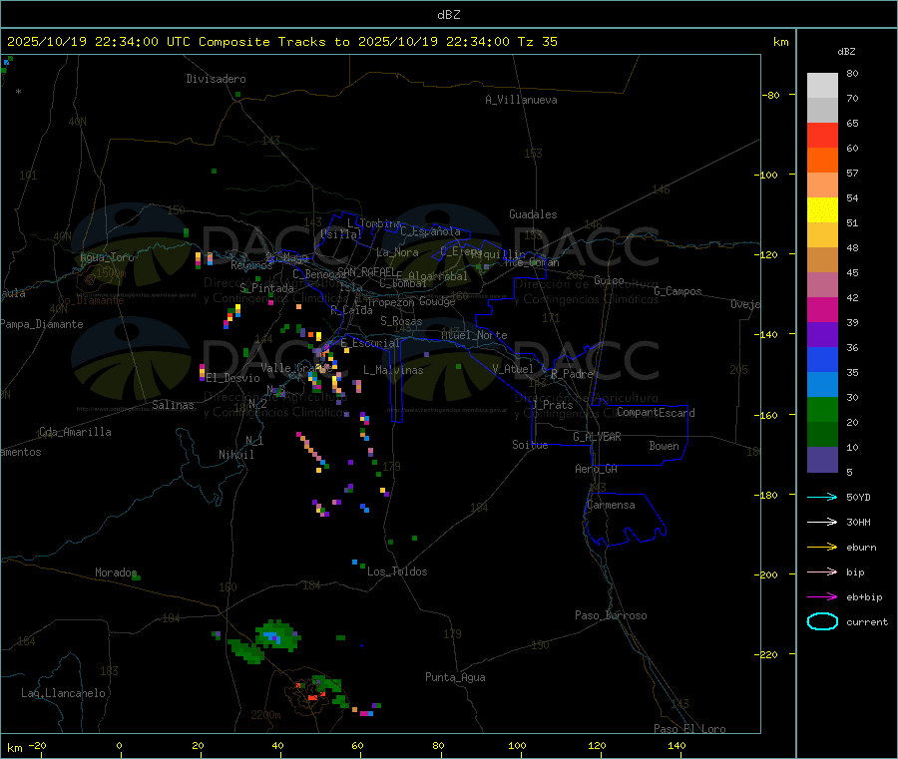Select the 5-10 dBZ slate purple swatch
The height and width of the screenshot is (759, 898).
822,460
